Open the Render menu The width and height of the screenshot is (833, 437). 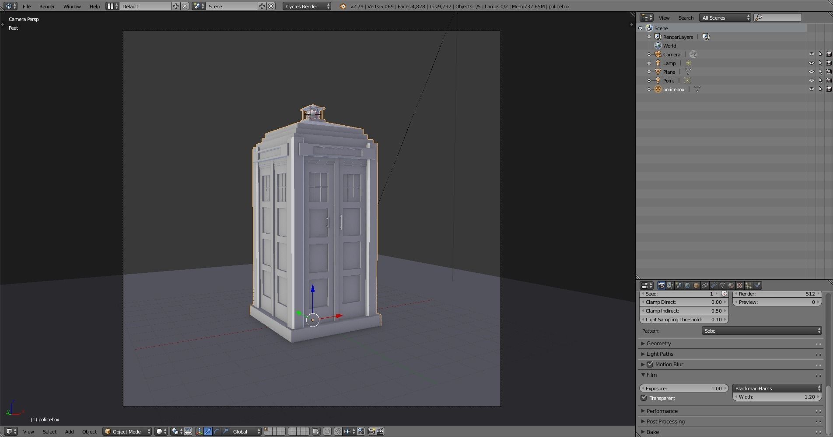point(47,6)
